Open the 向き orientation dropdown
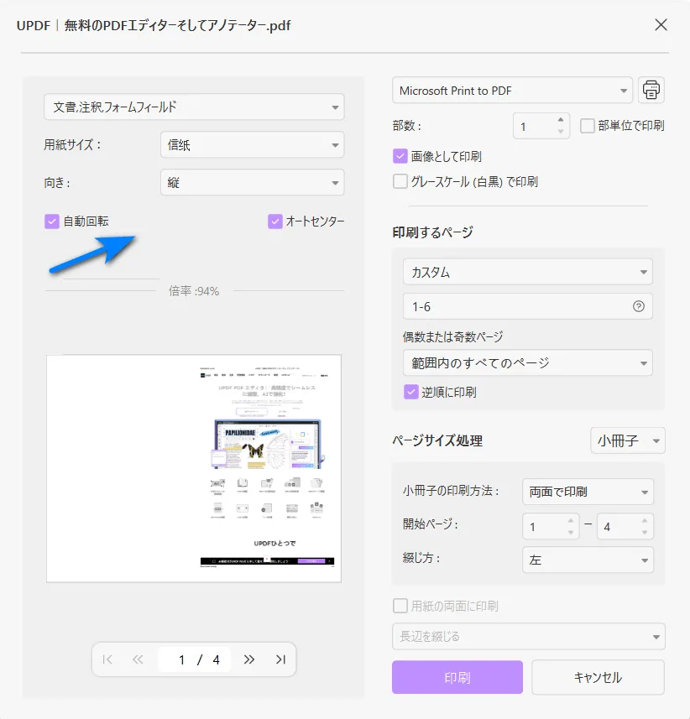The image size is (690, 719). coord(253,183)
